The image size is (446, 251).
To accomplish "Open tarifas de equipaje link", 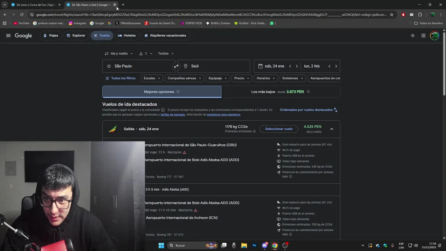I will (x=173, y=115).
